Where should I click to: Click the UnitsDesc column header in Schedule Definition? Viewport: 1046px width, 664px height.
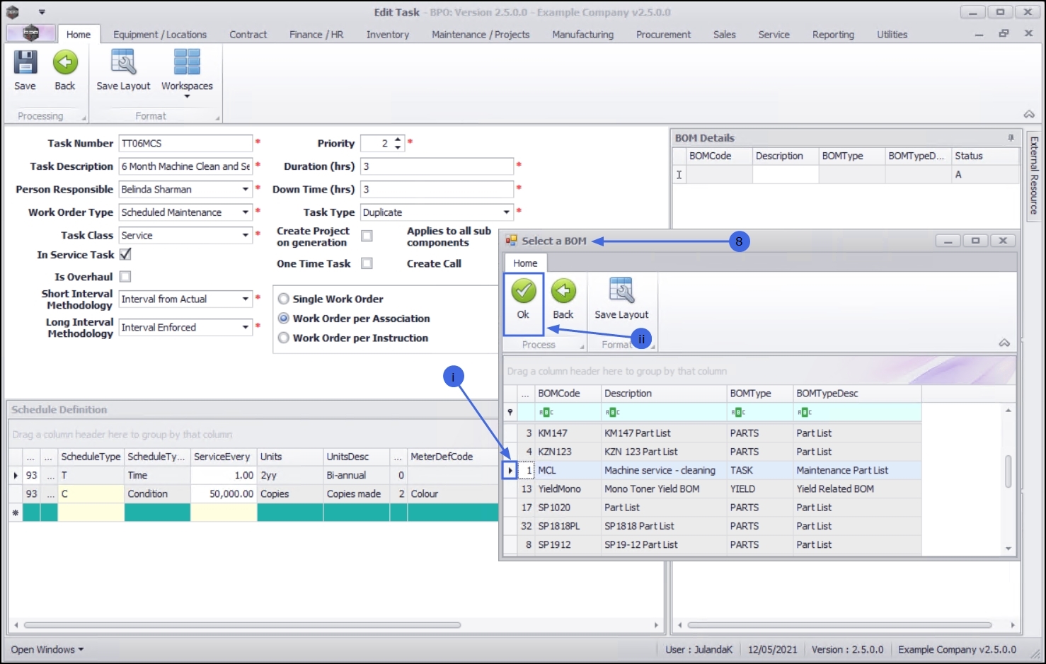(356, 457)
